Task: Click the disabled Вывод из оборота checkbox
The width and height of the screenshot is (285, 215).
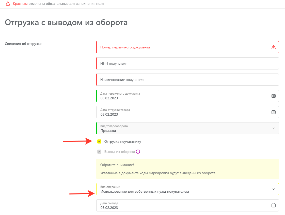Action: 99,152
